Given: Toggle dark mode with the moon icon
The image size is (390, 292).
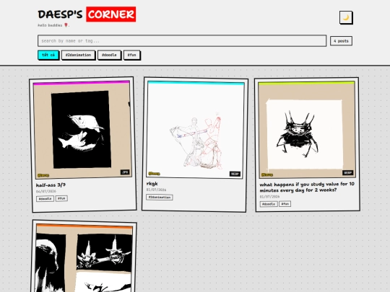Looking at the screenshot, I should (x=346, y=17).
